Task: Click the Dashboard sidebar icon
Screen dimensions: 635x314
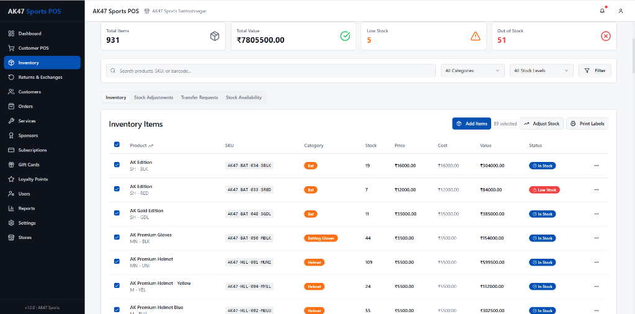Action: point(11,34)
